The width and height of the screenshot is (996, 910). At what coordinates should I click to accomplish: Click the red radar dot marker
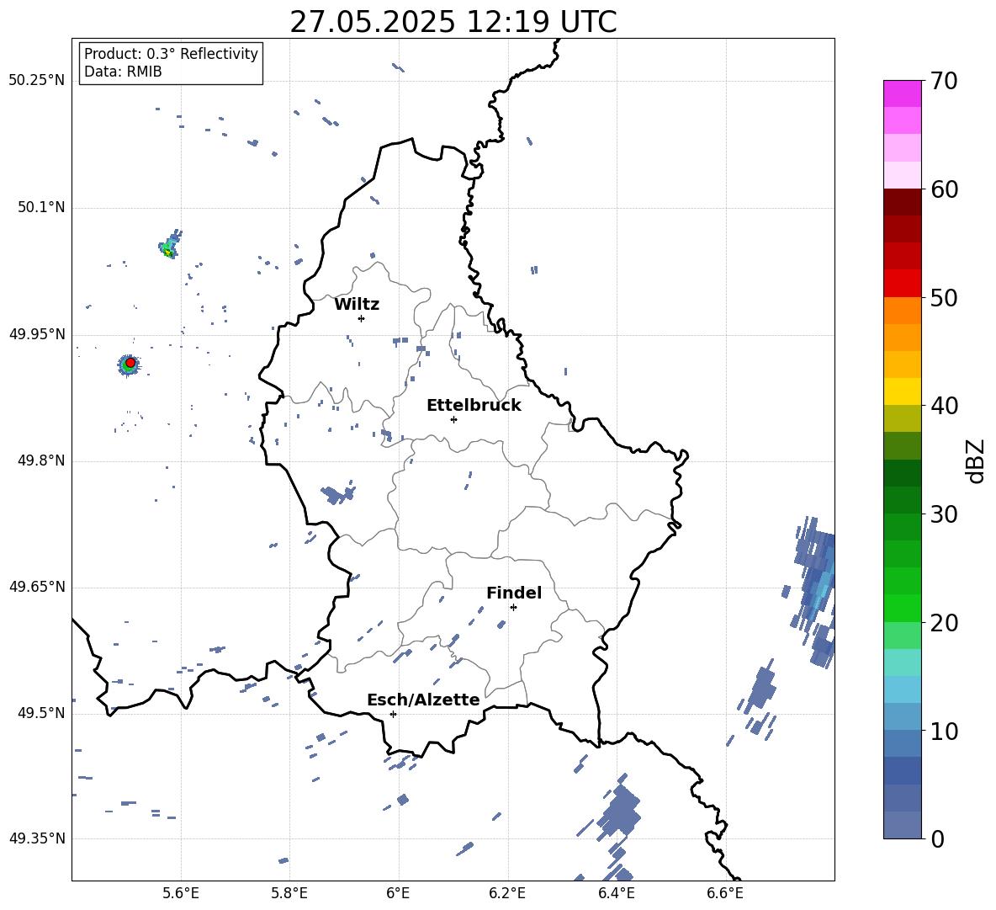[x=130, y=363]
